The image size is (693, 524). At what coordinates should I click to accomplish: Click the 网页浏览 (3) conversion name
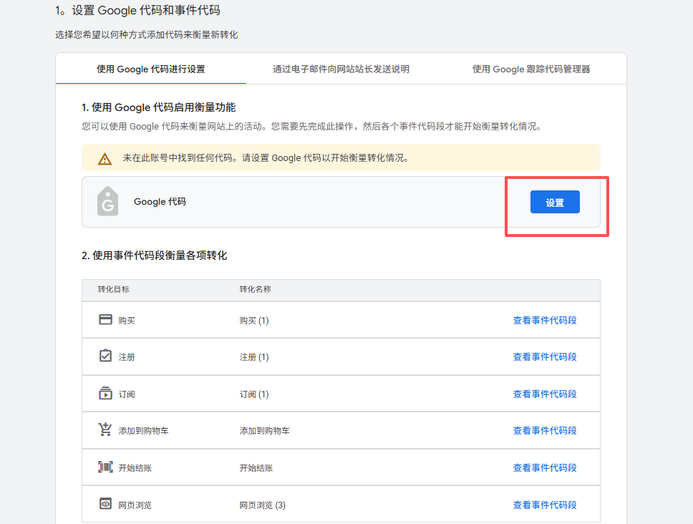click(262, 505)
